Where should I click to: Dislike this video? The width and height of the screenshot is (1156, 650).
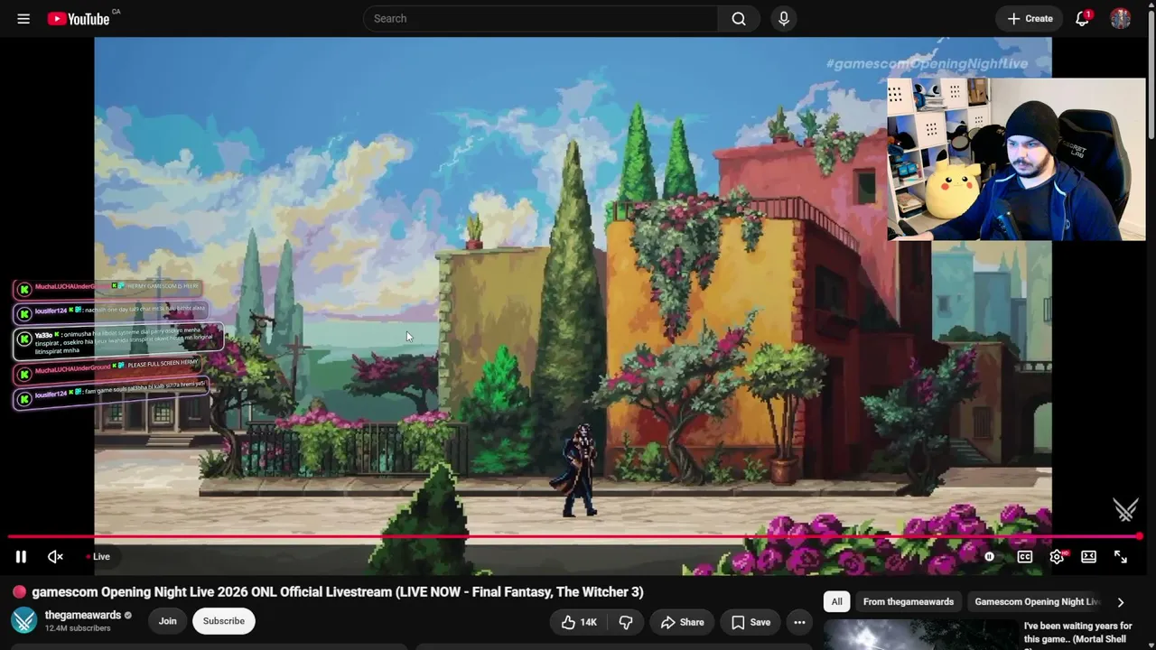[625, 622]
